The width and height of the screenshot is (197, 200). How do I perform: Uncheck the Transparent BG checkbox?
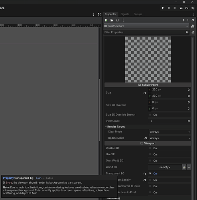click(150, 174)
